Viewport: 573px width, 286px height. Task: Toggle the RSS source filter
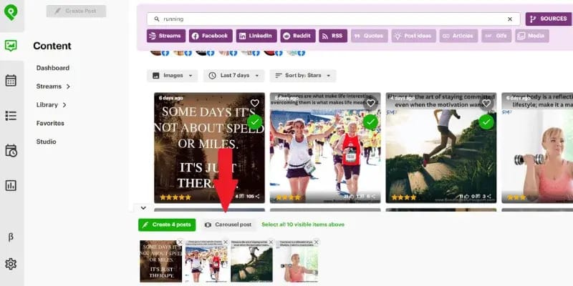[333, 36]
